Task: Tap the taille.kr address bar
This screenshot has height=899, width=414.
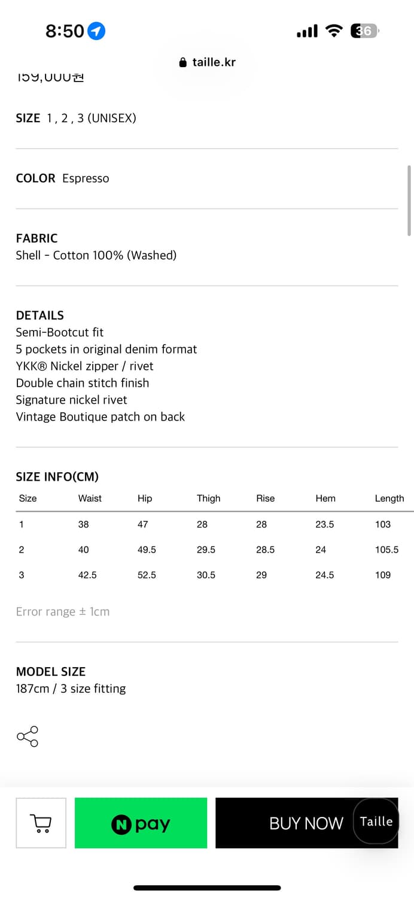Action: (x=207, y=62)
